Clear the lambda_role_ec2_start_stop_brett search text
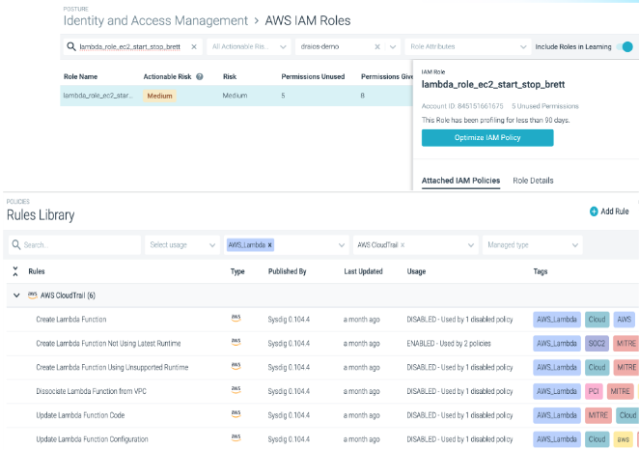The height and width of the screenshot is (450, 639). 194,47
